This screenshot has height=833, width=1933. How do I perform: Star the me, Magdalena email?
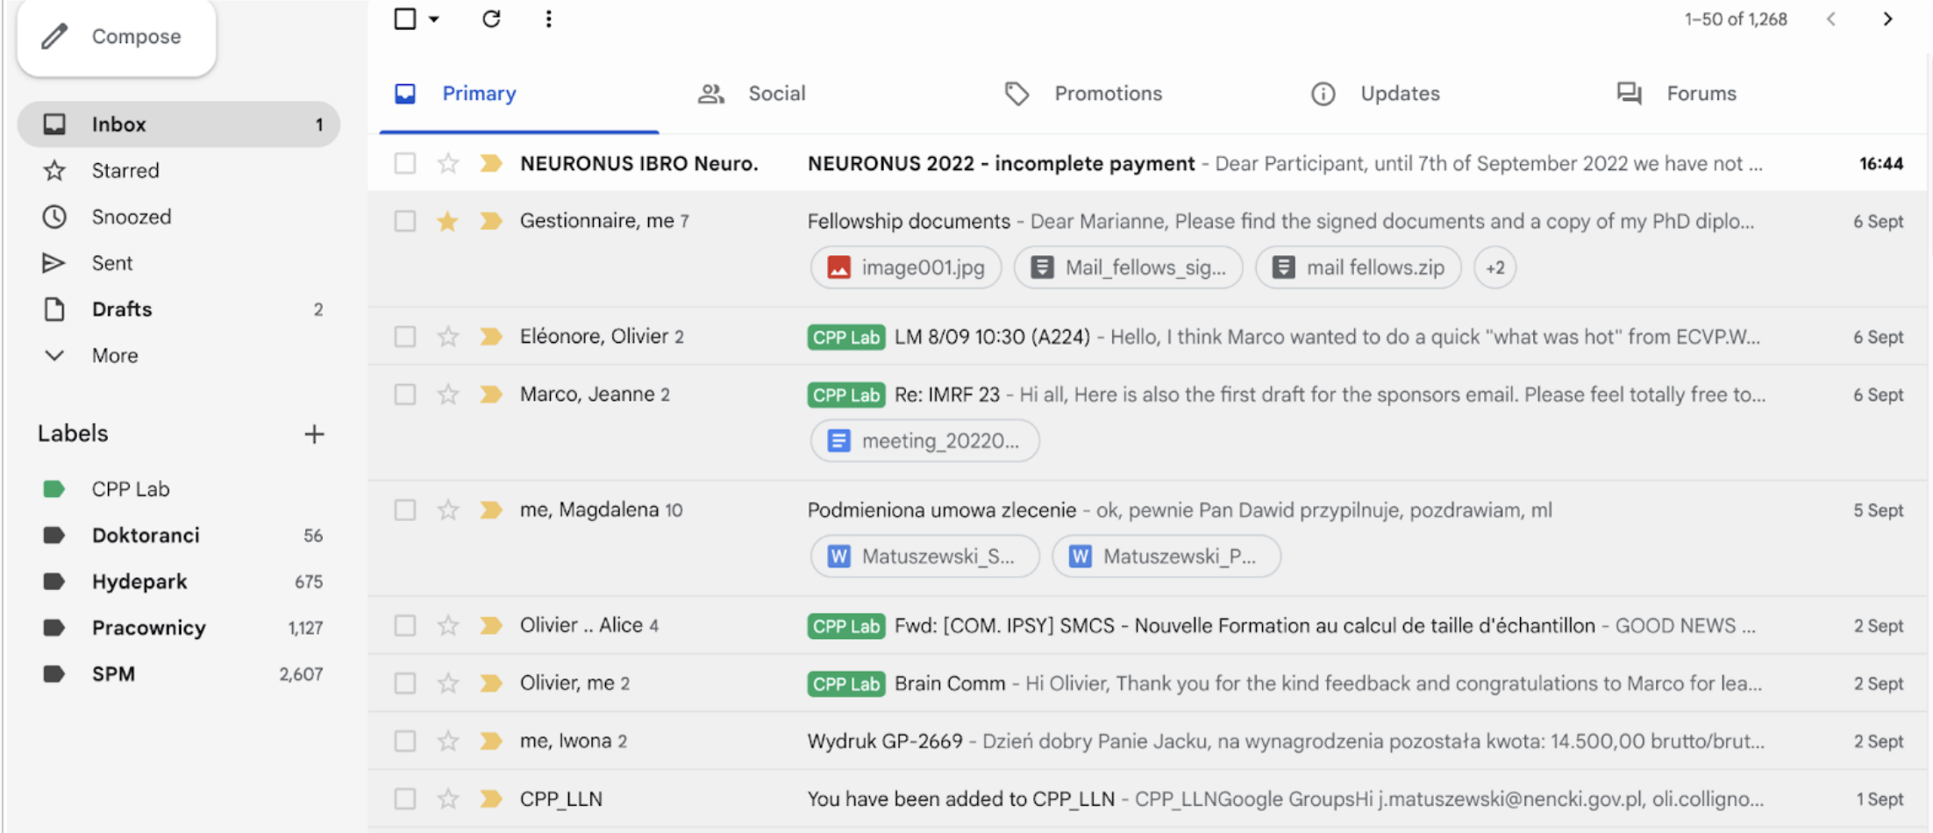point(448,510)
